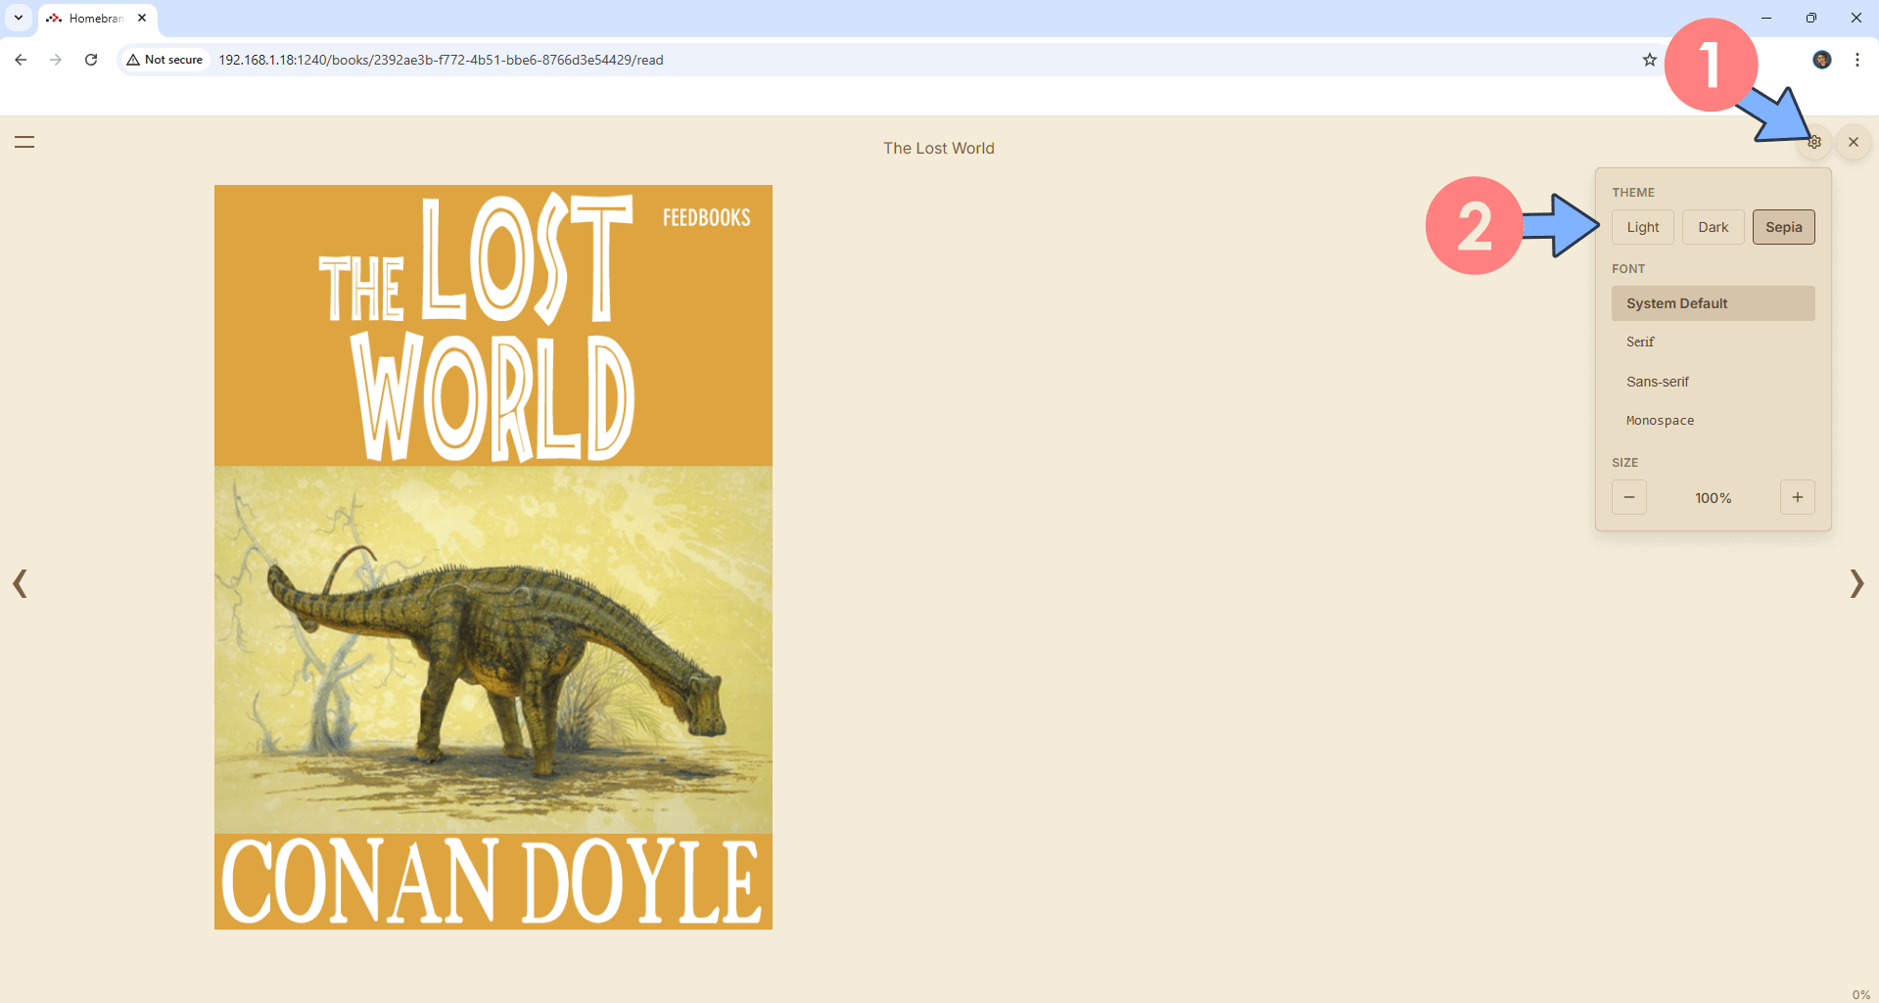
Task: Choose the System Default font
Action: (1713, 303)
